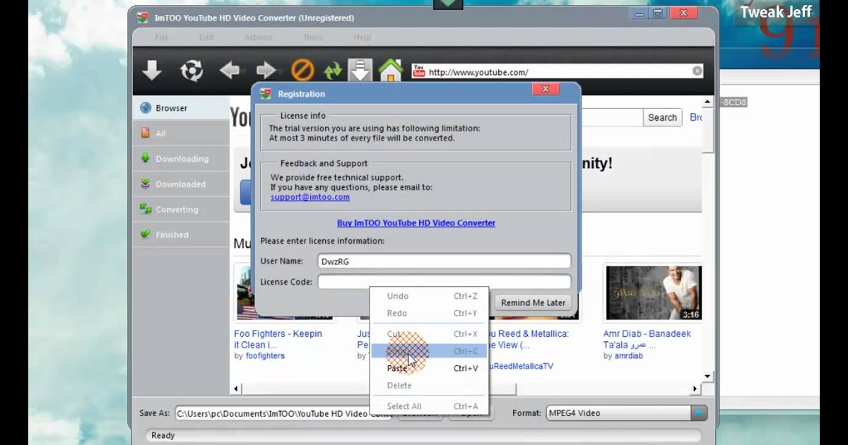Open the Edit menu
The image size is (848, 445).
[206, 37]
